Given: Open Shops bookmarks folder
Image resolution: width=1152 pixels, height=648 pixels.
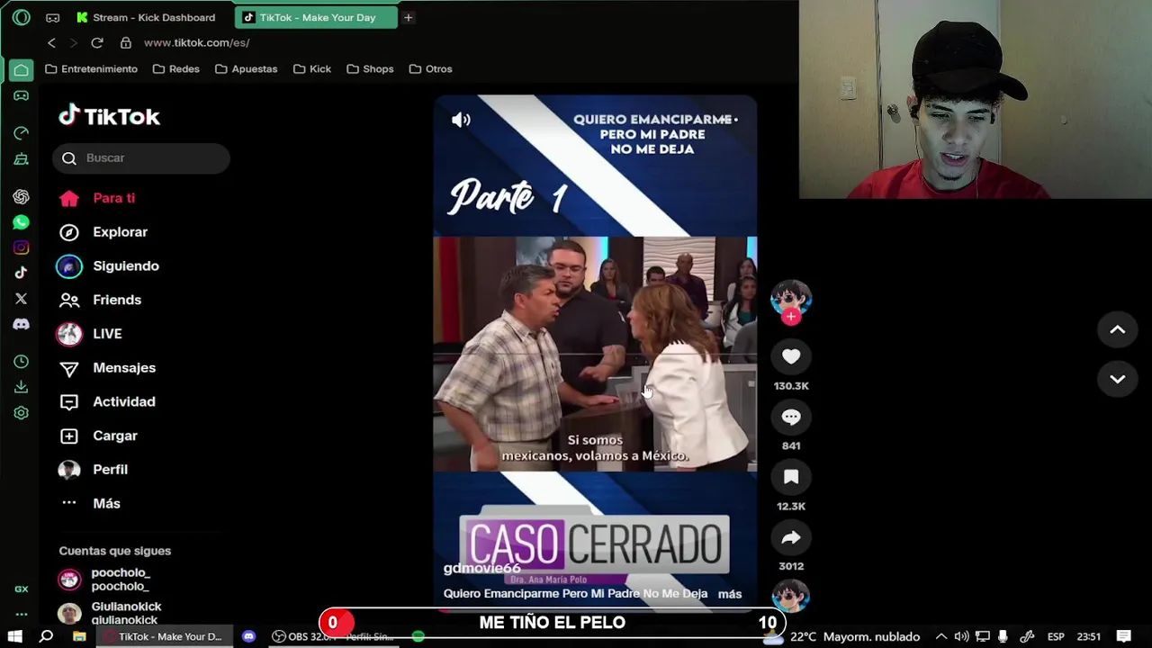Looking at the screenshot, I should tap(370, 68).
